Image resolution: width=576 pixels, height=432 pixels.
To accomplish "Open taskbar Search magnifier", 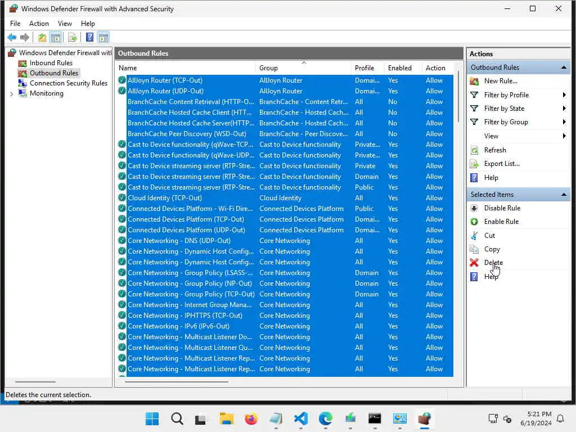I will [x=177, y=418].
